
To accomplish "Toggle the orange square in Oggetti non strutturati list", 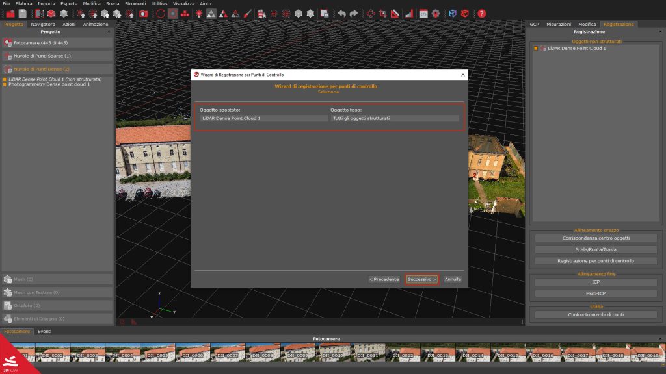I will point(536,48).
